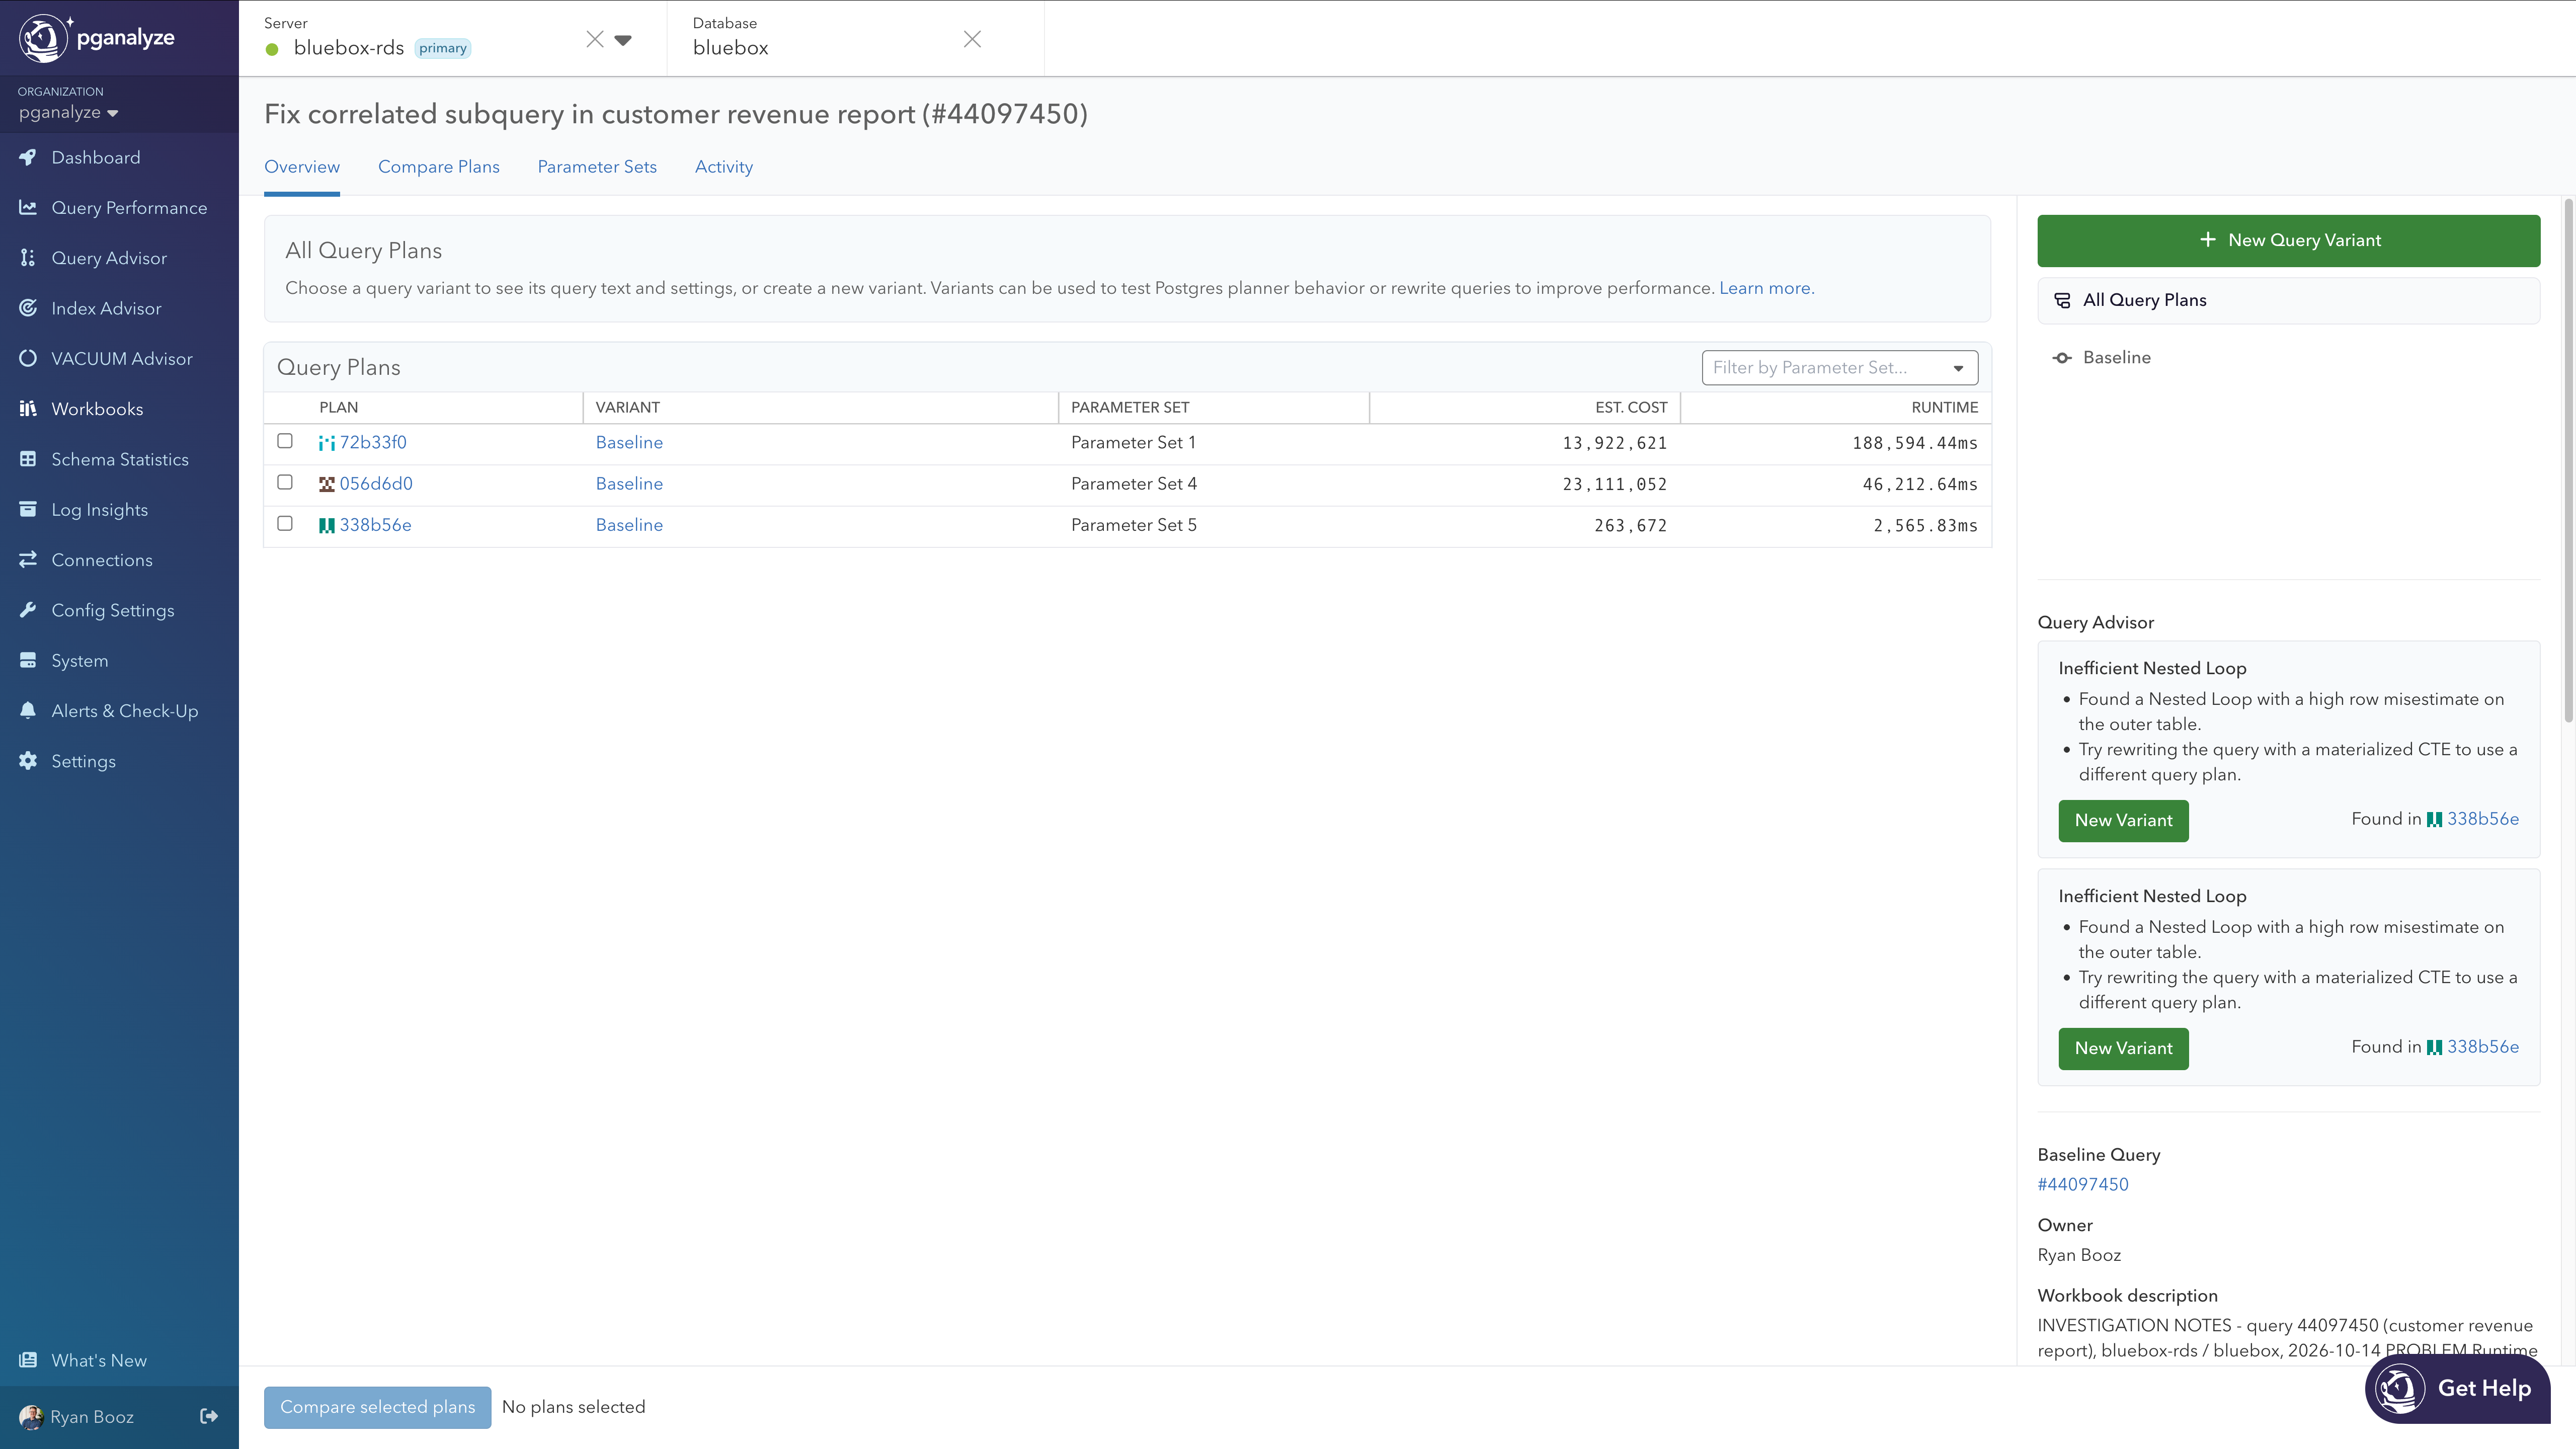Open Dashboard rocket icon
This screenshot has height=1449, width=2576.
coord(28,157)
